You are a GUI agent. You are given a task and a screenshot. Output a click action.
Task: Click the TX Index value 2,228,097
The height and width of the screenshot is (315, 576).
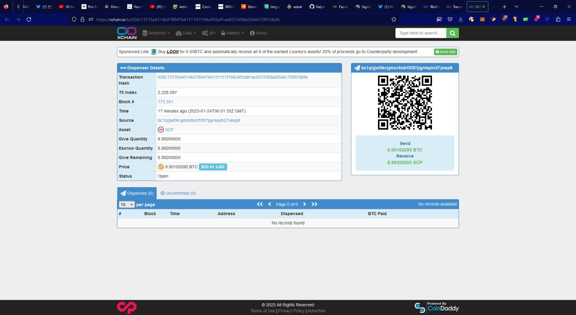[167, 92]
